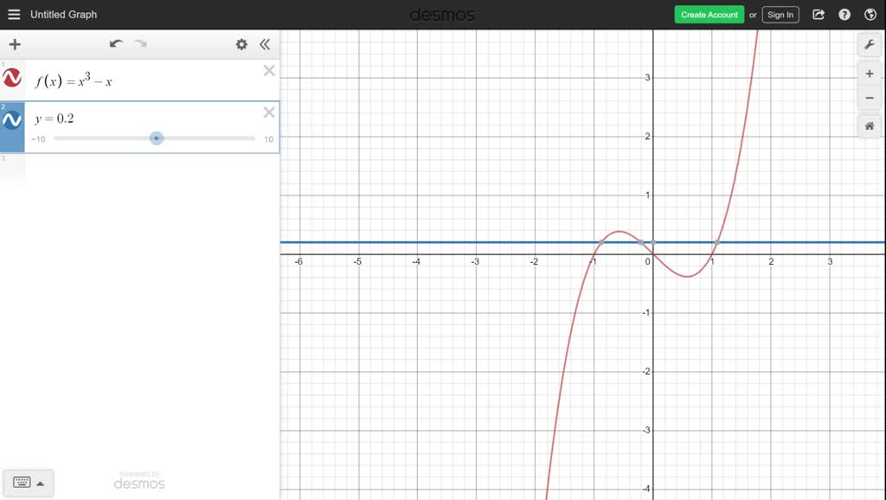
Task: Edit the f(x) = x³ − x formula
Action: click(x=74, y=80)
